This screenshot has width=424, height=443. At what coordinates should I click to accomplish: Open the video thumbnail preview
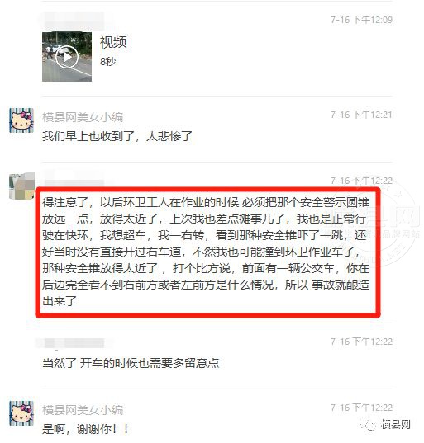pyautogui.click(x=67, y=56)
